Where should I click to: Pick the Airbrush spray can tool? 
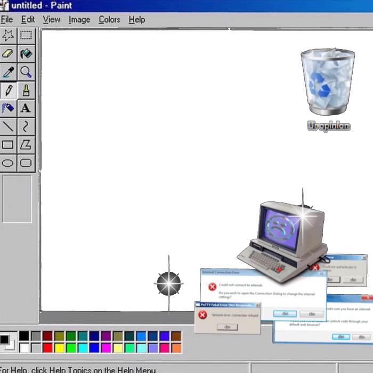tap(8, 109)
